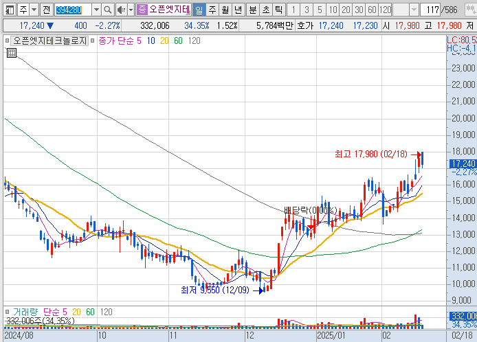Image resolution: width=477 pixels, height=342 pixels.
Task: Click the 최저 9,550 (12/09) marker
Action: click(x=215, y=290)
